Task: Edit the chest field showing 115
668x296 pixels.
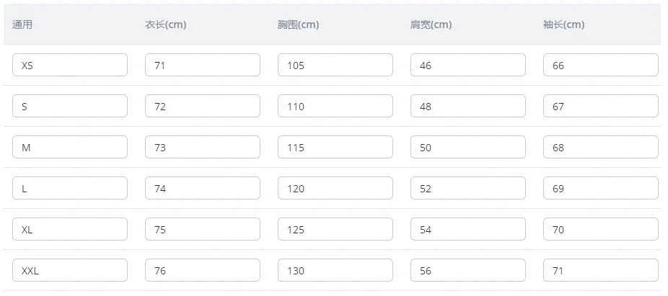Action: point(335,147)
